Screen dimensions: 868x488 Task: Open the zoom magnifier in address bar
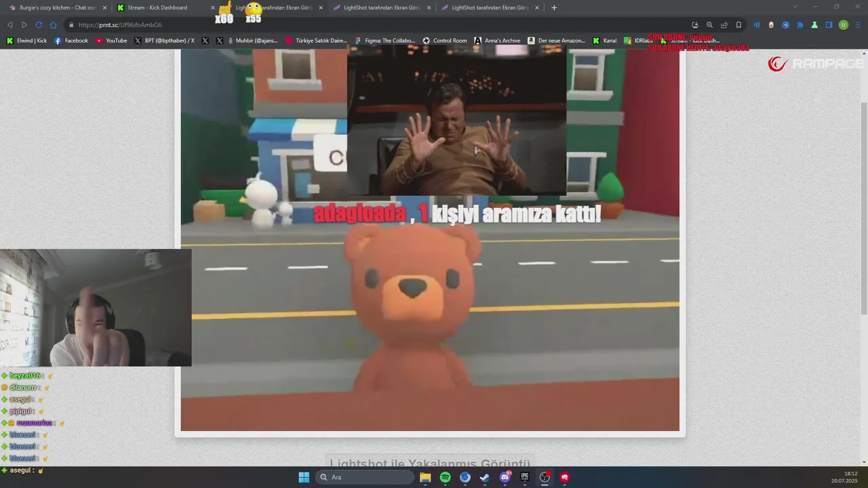709,25
